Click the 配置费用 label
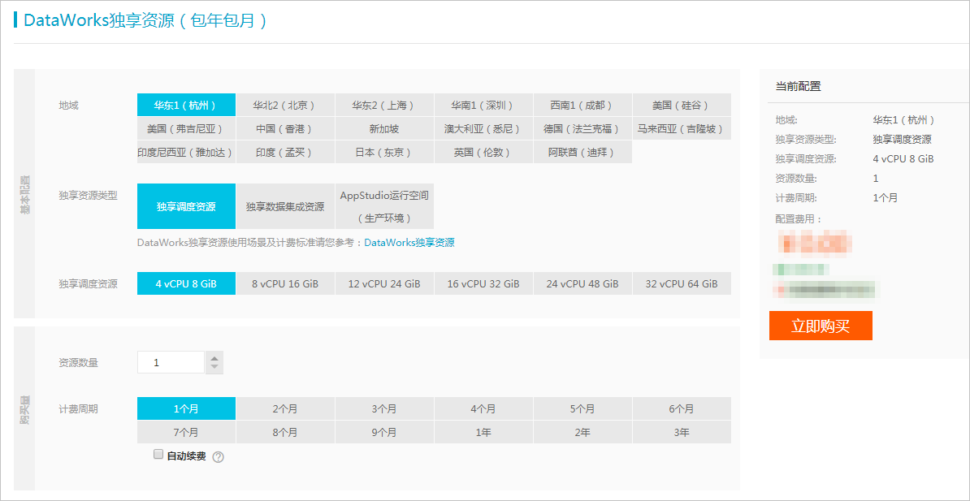The width and height of the screenshot is (970, 501). pos(798,219)
